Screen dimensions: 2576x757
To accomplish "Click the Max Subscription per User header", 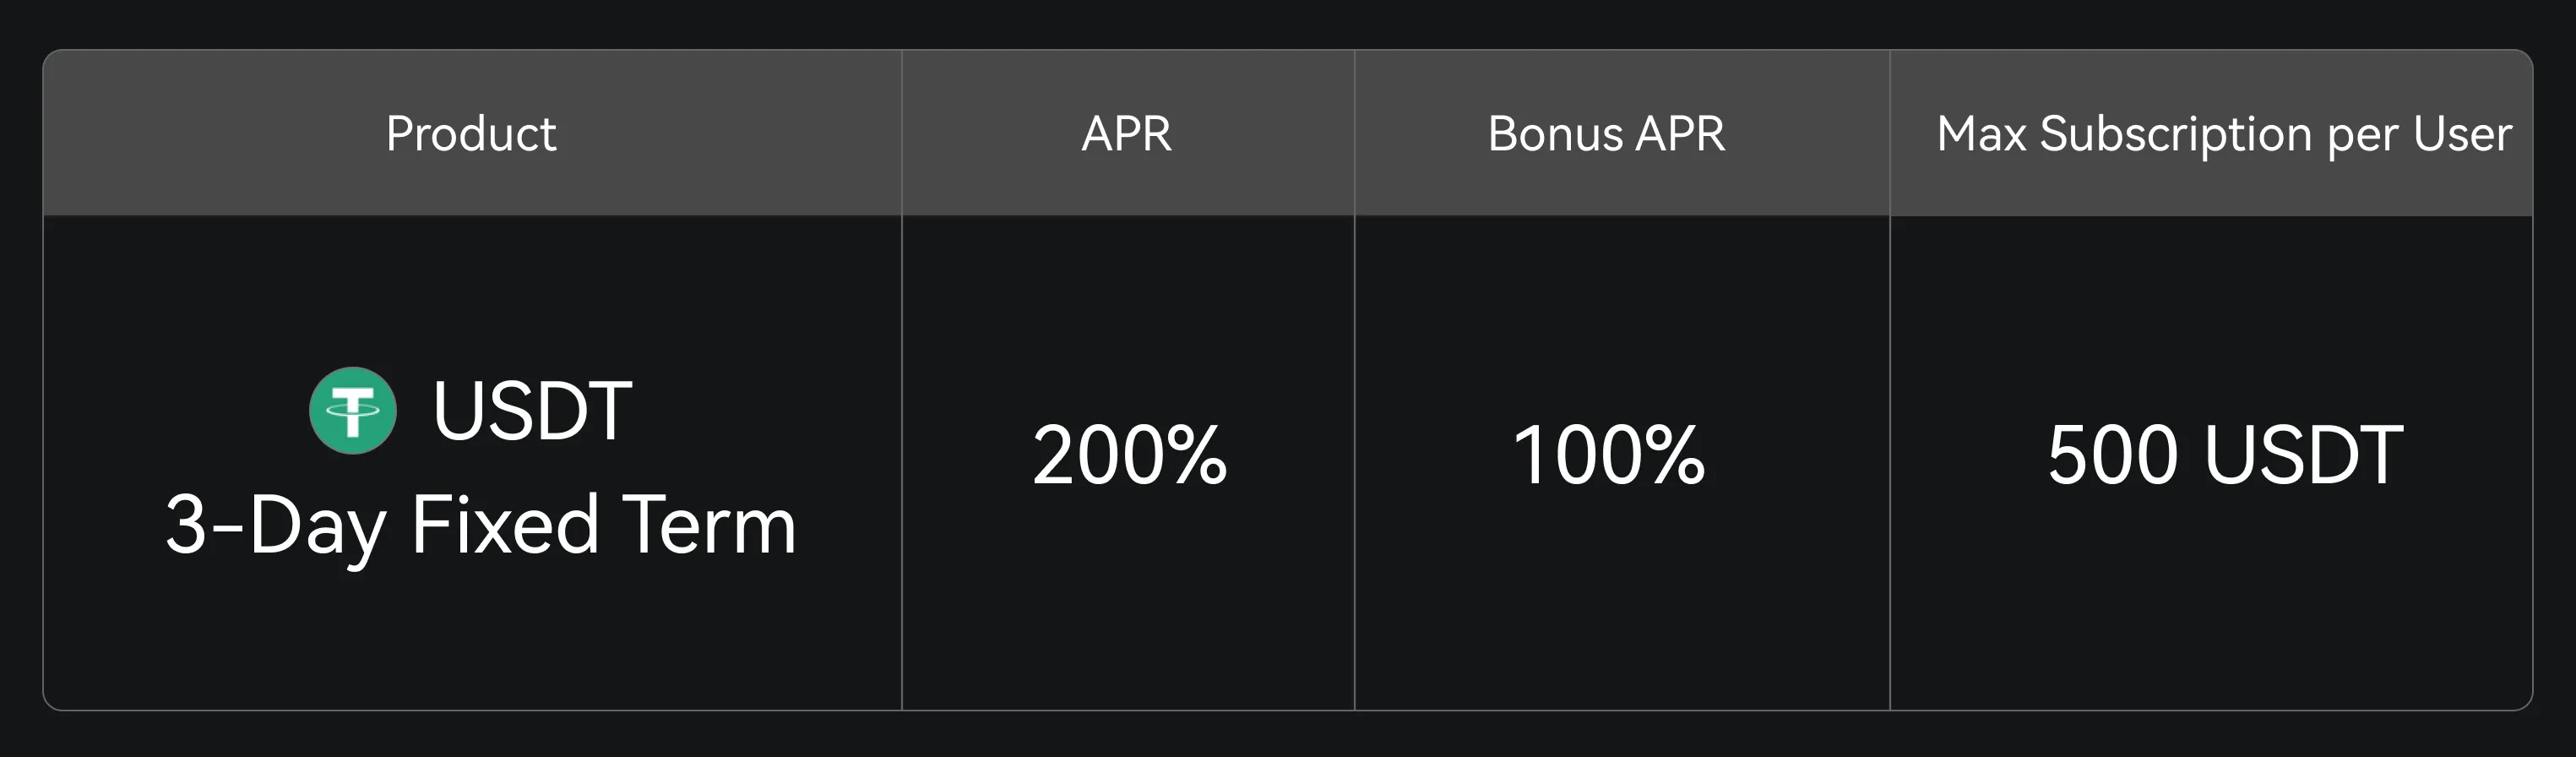I will (2223, 134).
